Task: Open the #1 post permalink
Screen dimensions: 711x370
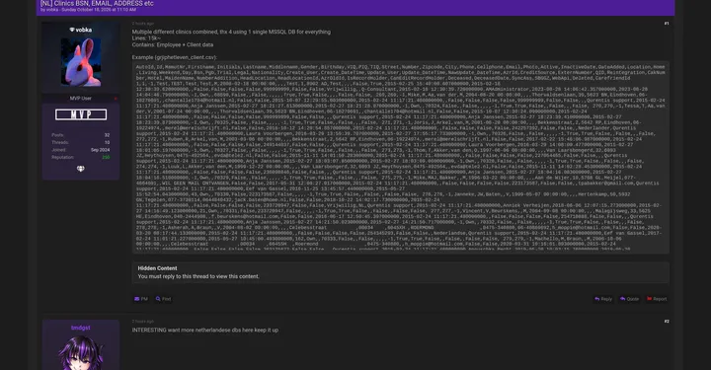Action: coord(667,24)
